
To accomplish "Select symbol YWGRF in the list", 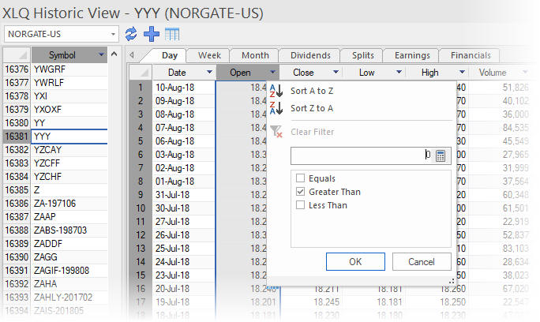I will point(69,69).
